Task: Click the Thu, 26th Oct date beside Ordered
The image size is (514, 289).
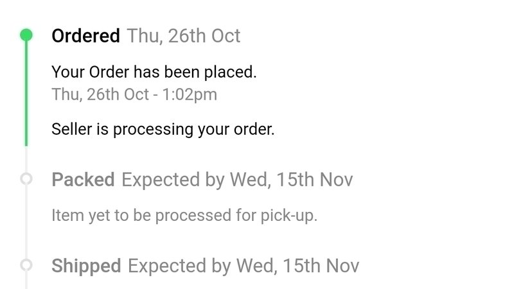Action: (184, 35)
